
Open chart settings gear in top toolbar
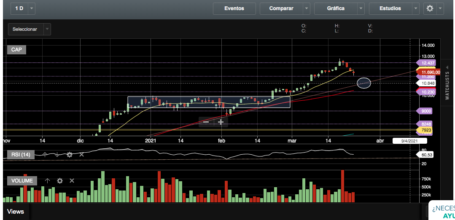point(430,8)
